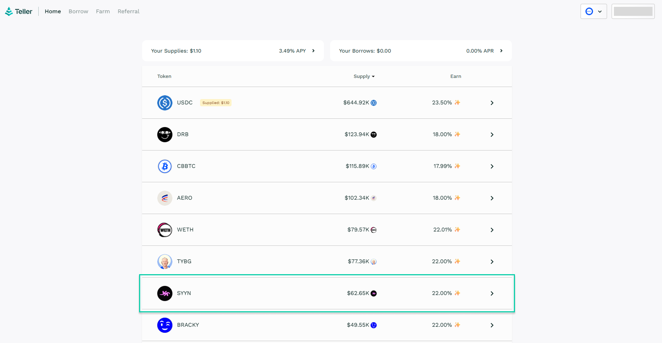Open the Borrow tab
This screenshot has height=343, width=662.
(x=78, y=11)
